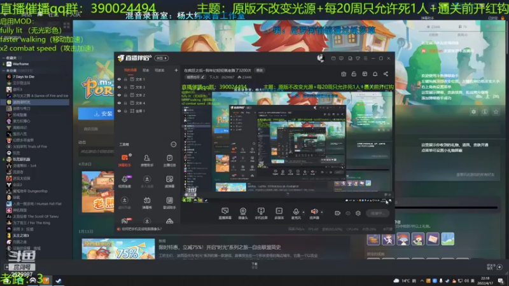Click the share icon near the stream title
The height and width of the screenshot is (286, 509).
[386, 74]
